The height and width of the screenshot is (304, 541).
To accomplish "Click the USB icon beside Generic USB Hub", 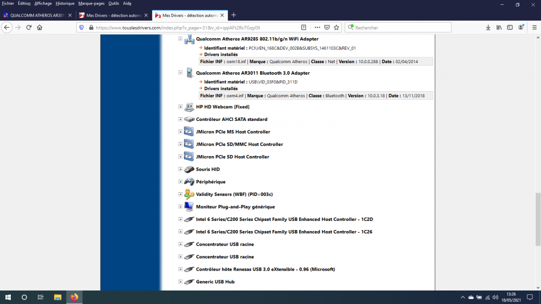I will click(x=189, y=282).
